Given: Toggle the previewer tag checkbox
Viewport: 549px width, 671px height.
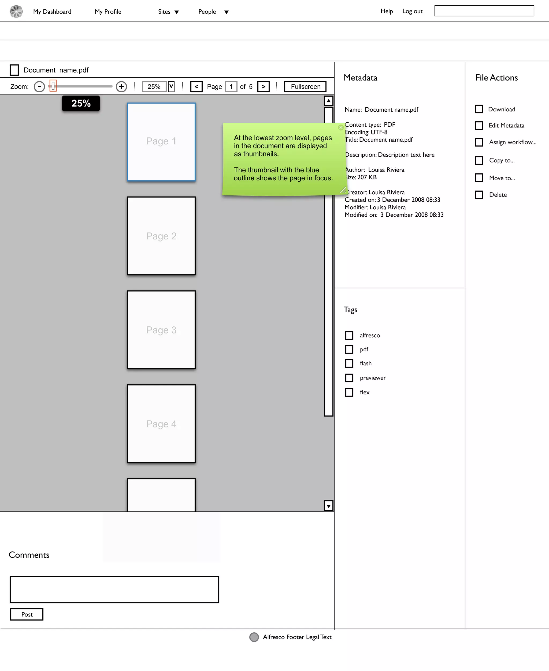Looking at the screenshot, I should 349,377.
